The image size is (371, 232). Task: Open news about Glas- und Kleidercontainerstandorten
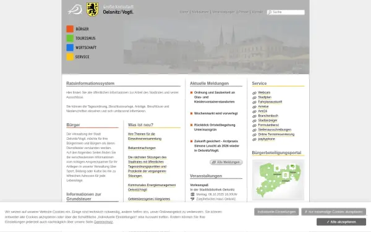(x=215, y=97)
